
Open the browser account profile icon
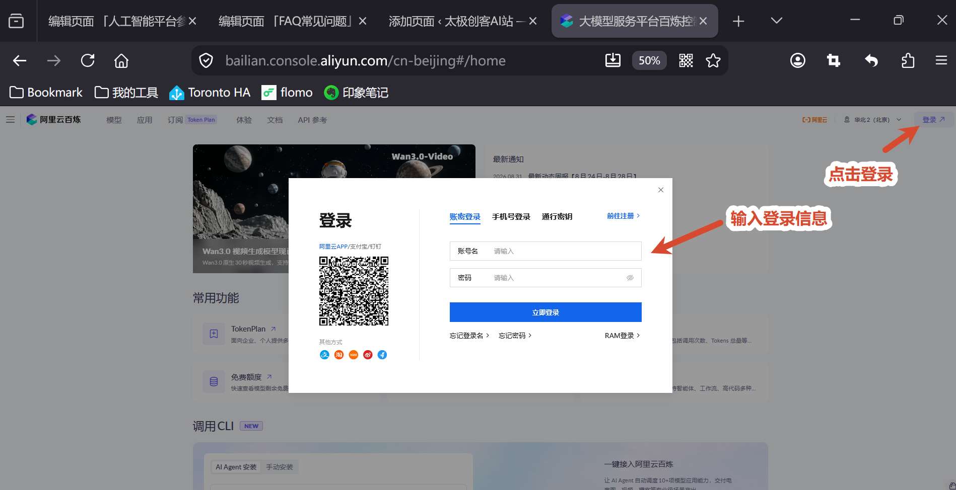tap(798, 60)
